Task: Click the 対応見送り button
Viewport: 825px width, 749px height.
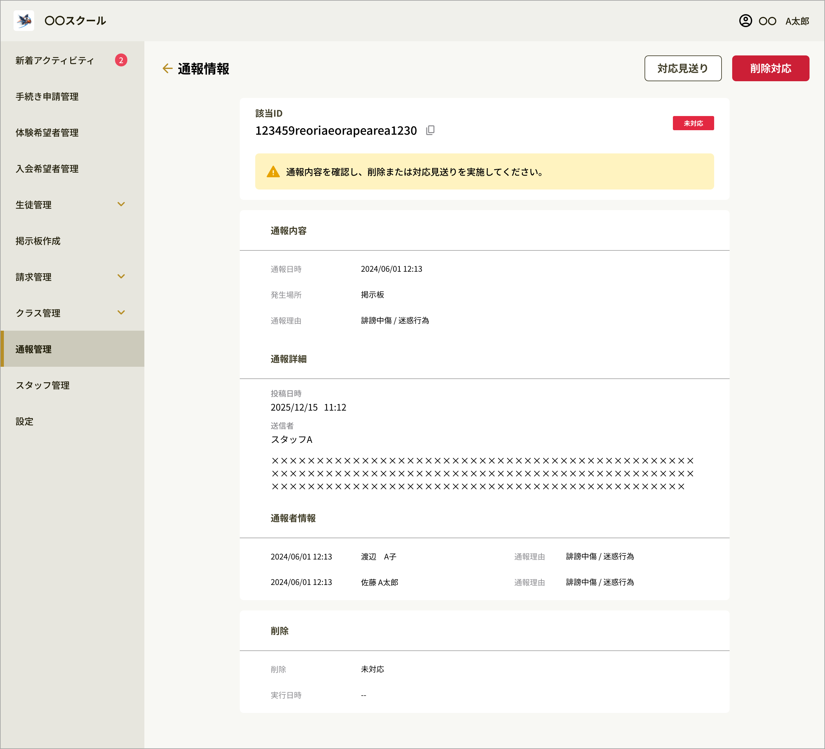Action: pyautogui.click(x=683, y=68)
